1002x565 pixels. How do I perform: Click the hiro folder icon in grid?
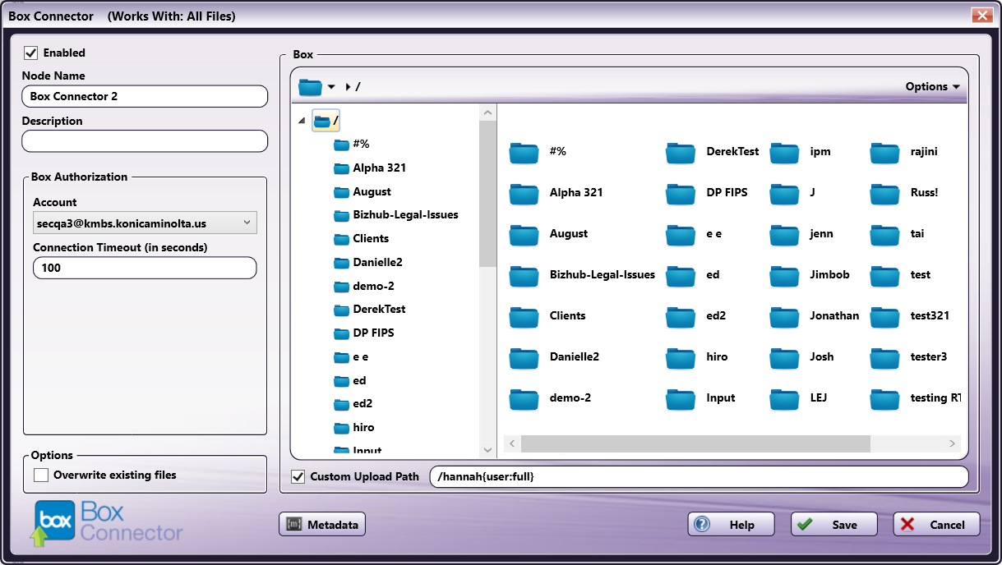680,357
